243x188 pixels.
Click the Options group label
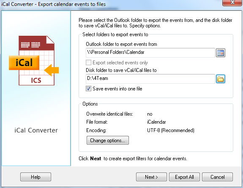[x=90, y=104]
